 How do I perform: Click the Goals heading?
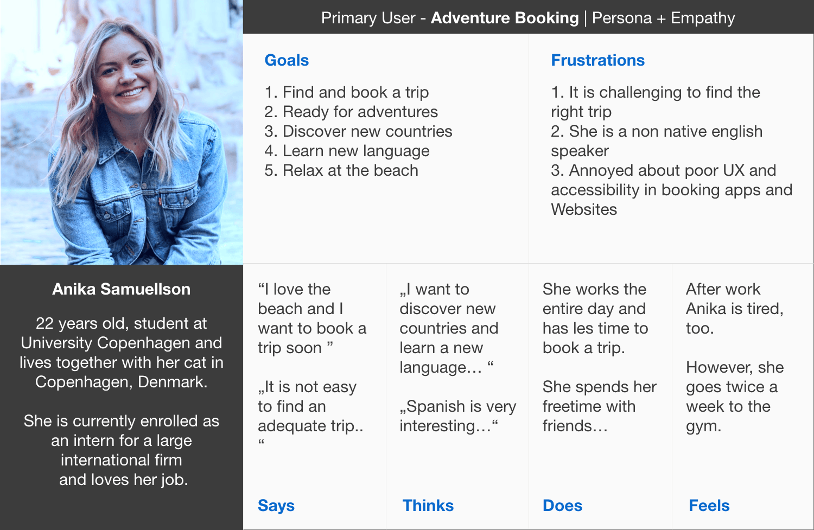pyautogui.click(x=287, y=60)
